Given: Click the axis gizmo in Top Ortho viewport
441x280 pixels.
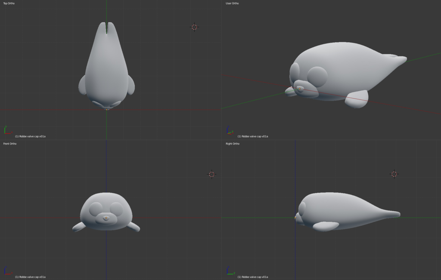Looking at the screenshot, I should tap(8, 130).
